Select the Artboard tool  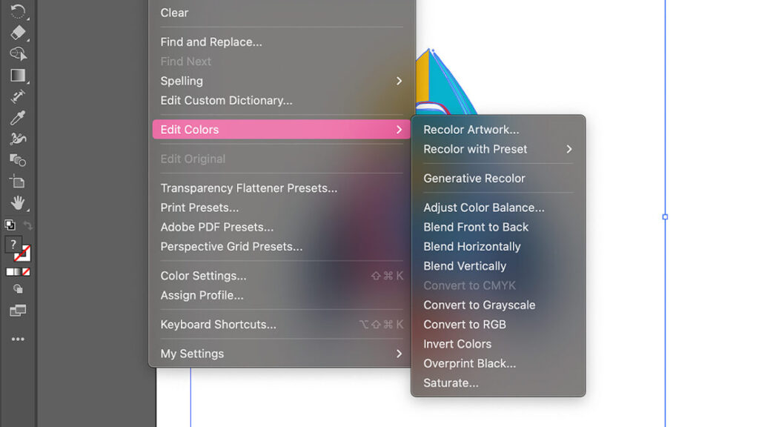18,182
